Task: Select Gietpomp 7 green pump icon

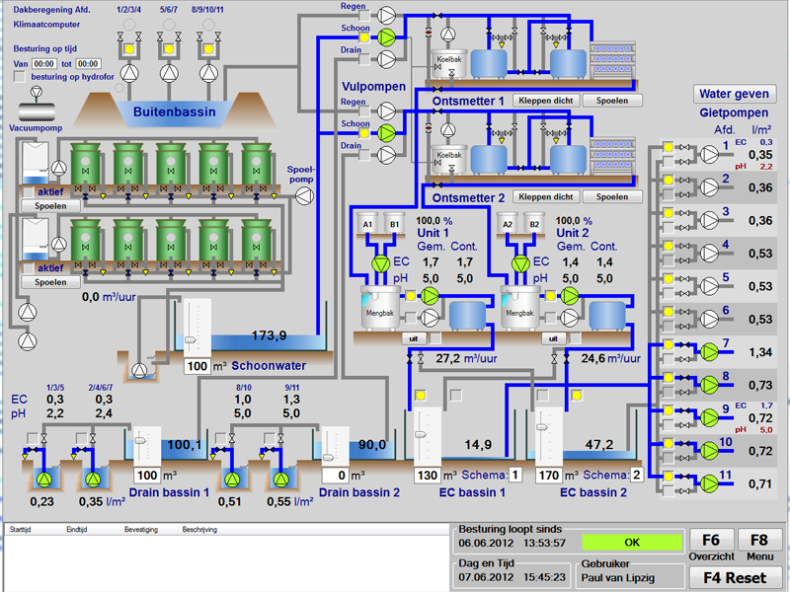Action: [710, 351]
